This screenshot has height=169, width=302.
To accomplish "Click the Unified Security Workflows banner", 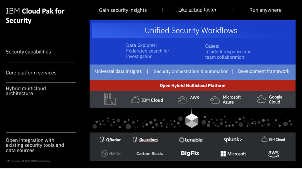I will click(191, 31).
